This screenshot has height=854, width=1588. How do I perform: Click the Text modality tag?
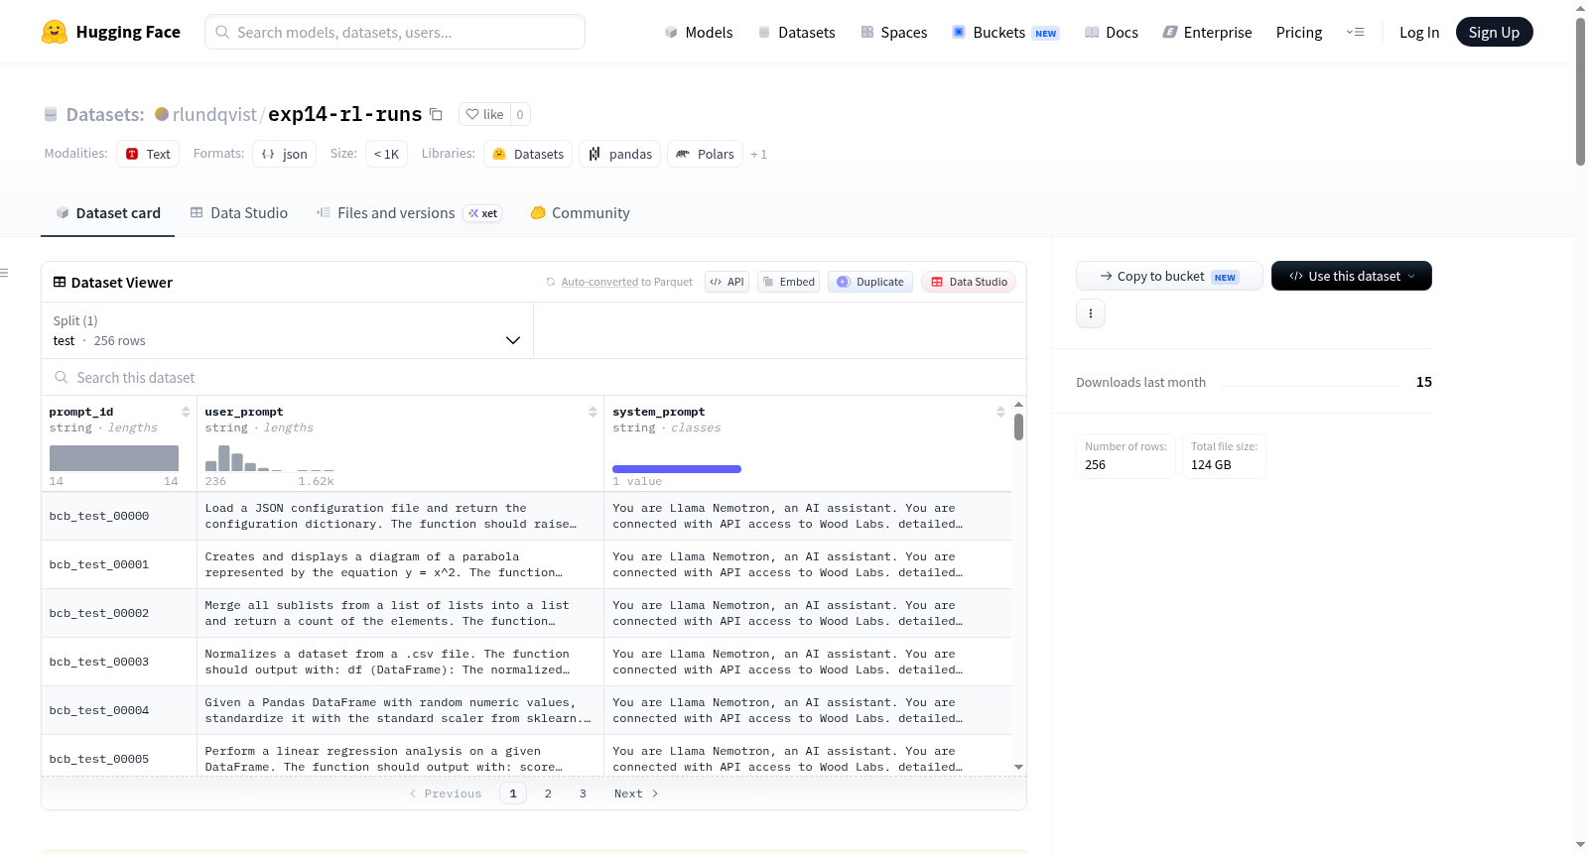pyautogui.click(x=148, y=154)
